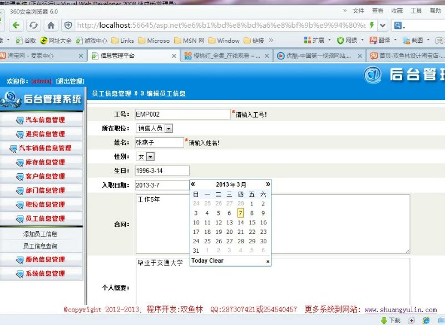Open the Links bookmarks folder
This screenshot has height=325, width=445.
(x=122, y=41)
